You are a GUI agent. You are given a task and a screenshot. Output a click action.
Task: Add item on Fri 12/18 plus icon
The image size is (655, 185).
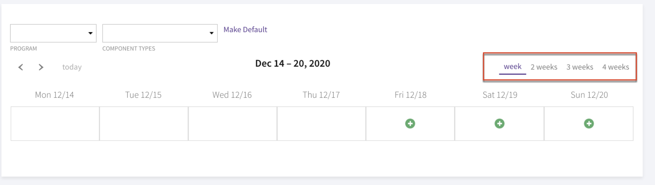click(410, 123)
